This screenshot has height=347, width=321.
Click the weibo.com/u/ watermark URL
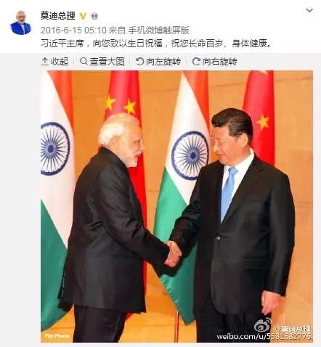[264, 337]
